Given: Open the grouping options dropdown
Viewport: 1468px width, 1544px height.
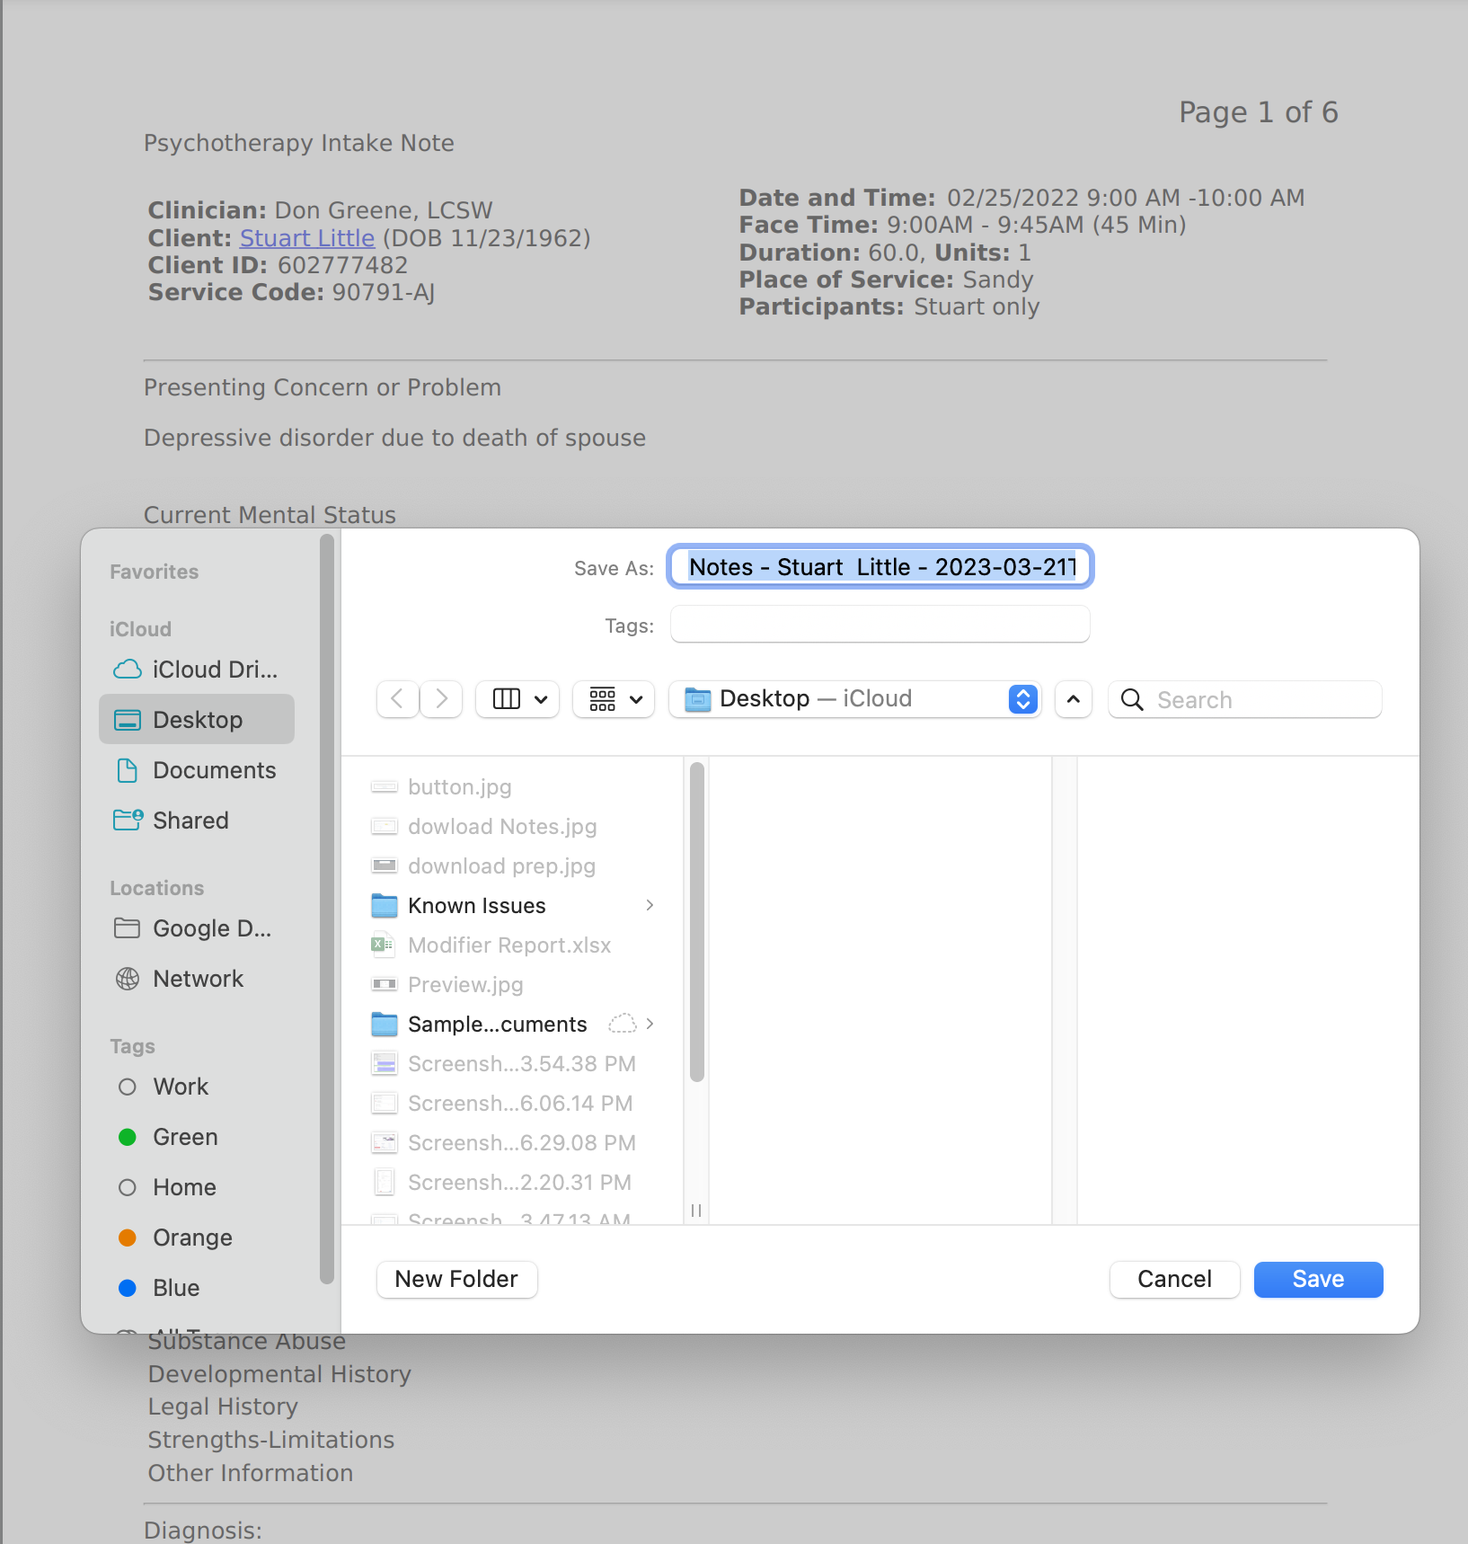Looking at the screenshot, I should pyautogui.click(x=613, y=699).
